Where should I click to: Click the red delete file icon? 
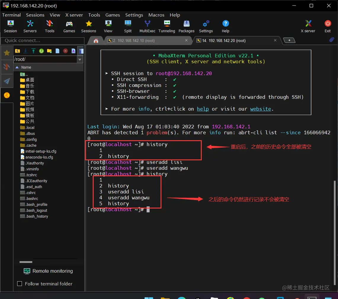pyautogui.click(x=65, y=51)
